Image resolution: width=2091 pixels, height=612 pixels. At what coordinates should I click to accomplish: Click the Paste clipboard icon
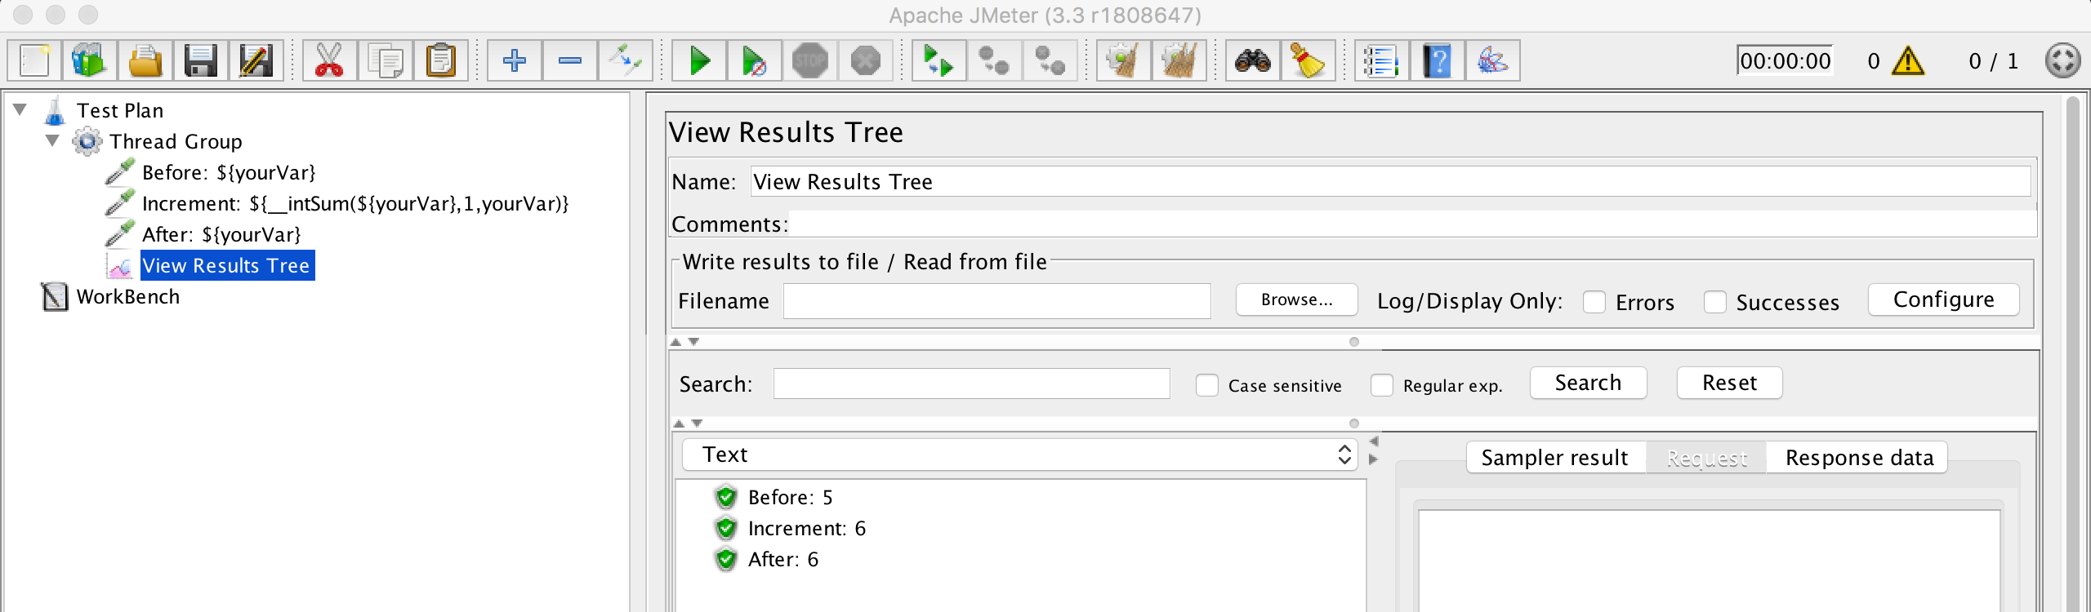pos(441,61)
